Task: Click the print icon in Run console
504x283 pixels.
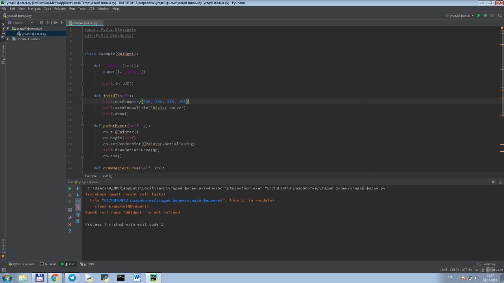Action: click(78, 215)
